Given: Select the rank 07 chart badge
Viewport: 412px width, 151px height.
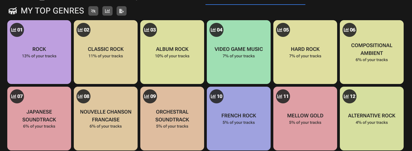Looking at the screenshot, I should [17, 96].
